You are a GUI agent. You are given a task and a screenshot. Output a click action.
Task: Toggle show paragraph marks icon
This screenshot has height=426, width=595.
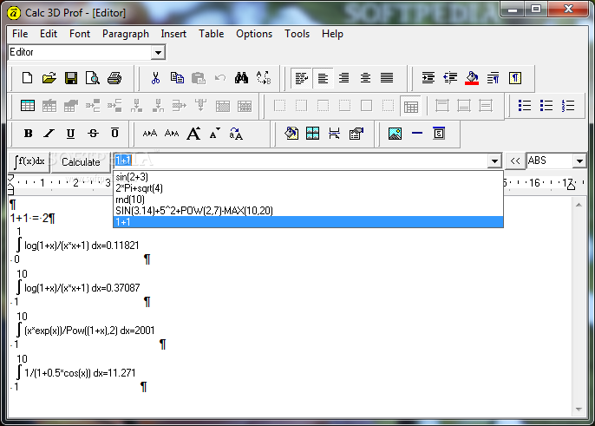515,78
